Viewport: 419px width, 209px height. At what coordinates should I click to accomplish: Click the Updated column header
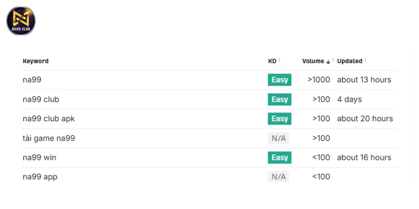349,61
